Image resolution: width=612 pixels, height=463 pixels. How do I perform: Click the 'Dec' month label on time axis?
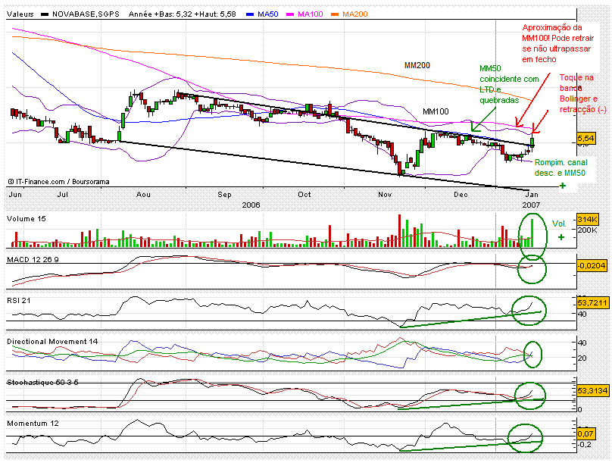[x=461, y=195]
